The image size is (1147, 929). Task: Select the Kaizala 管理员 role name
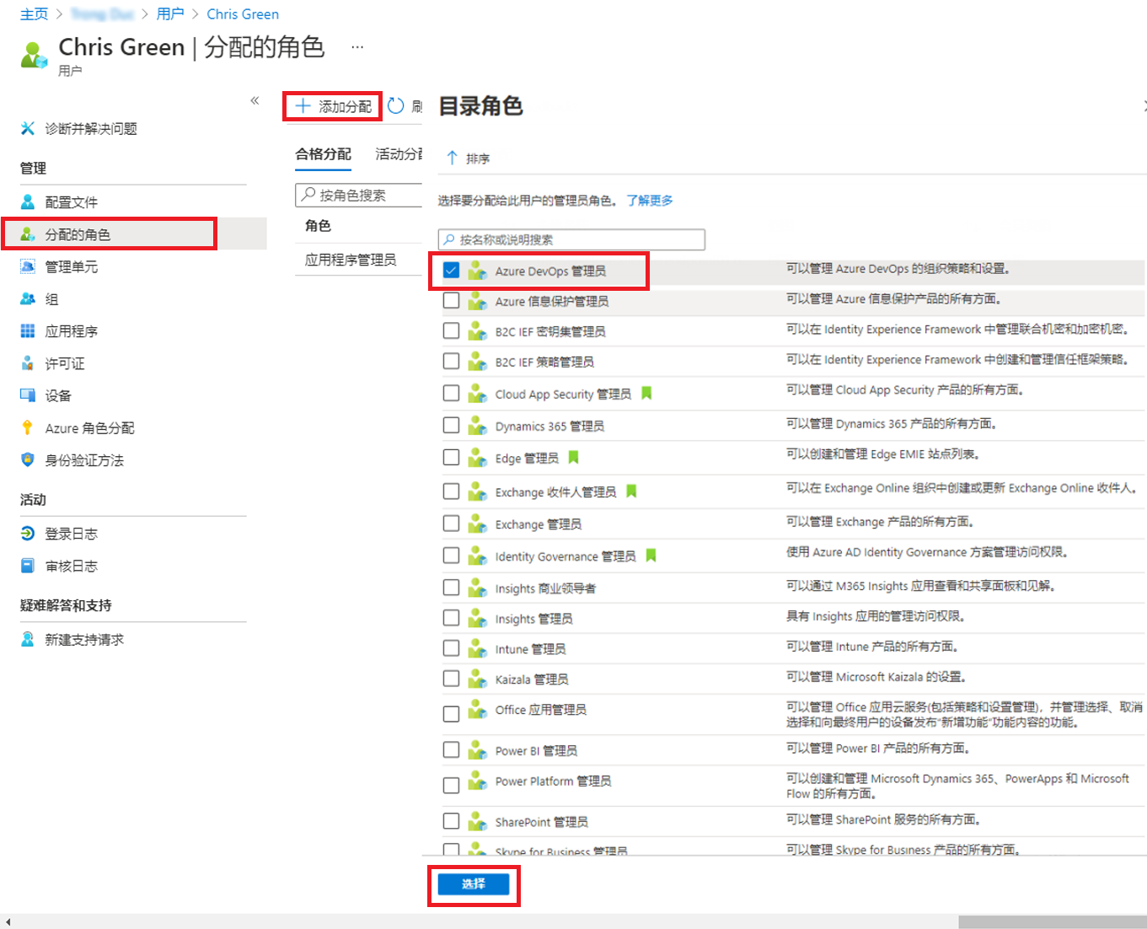[x=532, y=679]
